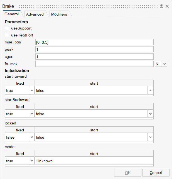Image resolution: width=172 pixels, height=179 pixels.
Task: Open the fn_max unit dropdown
Action: (x=164, y=64)
